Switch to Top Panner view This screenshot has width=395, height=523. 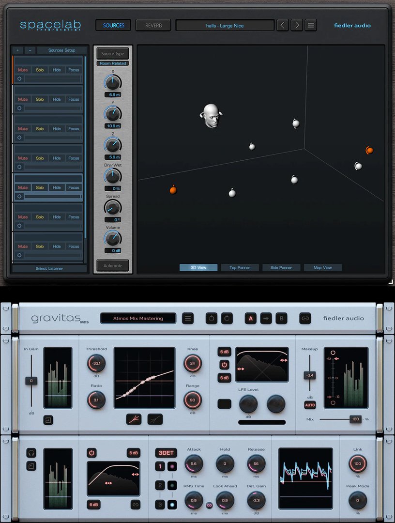pyautogui.click(x=240, y=267)
